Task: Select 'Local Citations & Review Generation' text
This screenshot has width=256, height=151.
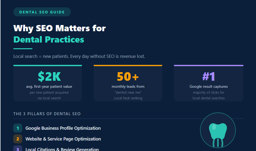Action: [62, 149]
